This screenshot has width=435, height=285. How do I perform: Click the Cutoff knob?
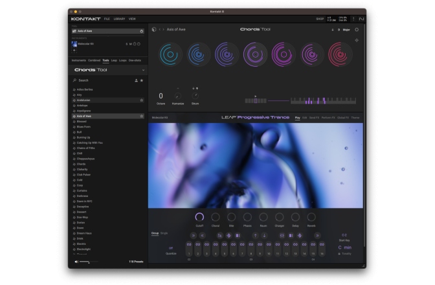(x=199, y=217)
